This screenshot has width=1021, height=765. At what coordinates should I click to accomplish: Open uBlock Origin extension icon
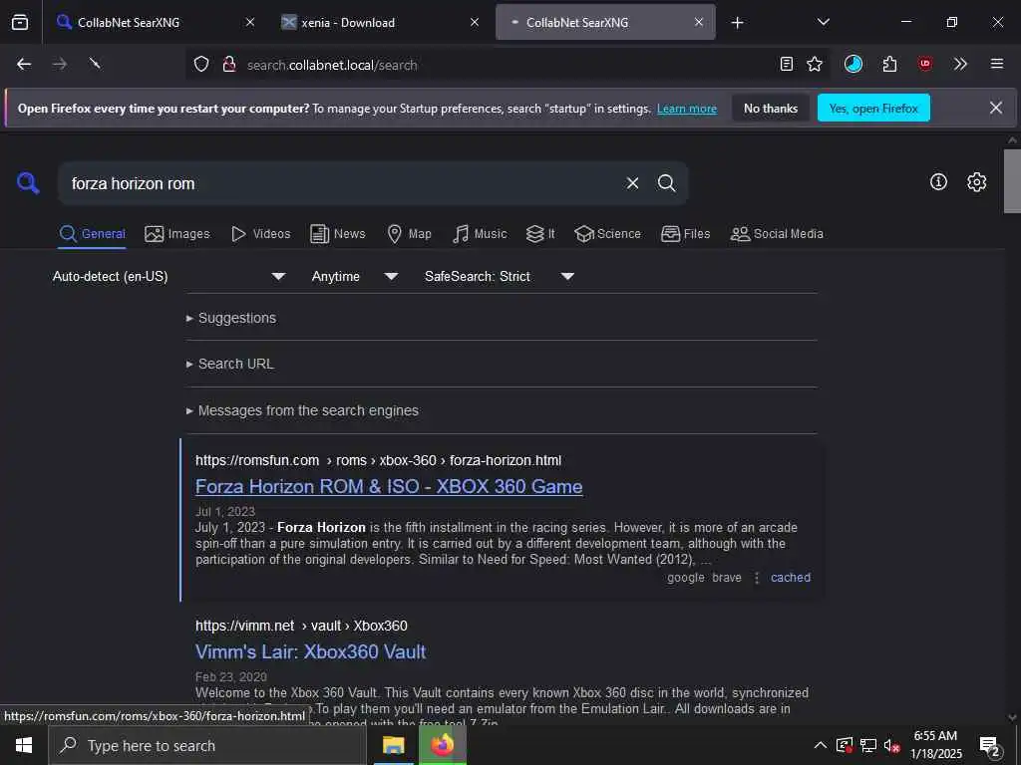924,64
